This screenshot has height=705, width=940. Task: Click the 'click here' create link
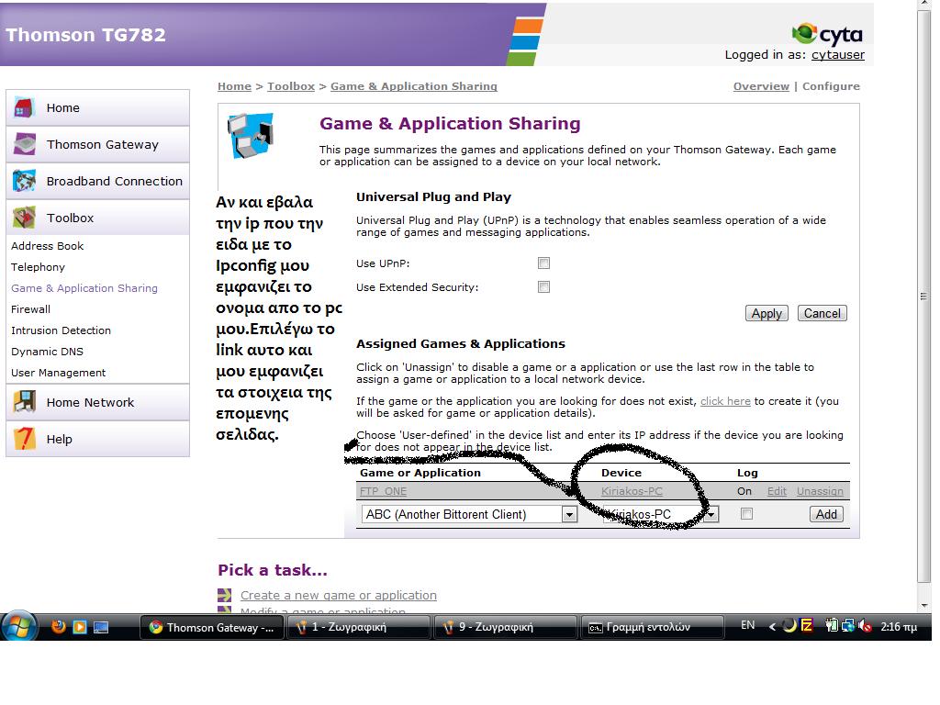[x=725, y=401]
